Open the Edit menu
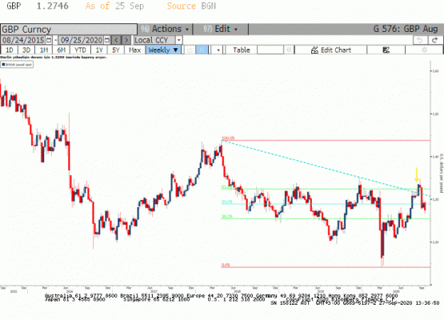 pos(220,29)
